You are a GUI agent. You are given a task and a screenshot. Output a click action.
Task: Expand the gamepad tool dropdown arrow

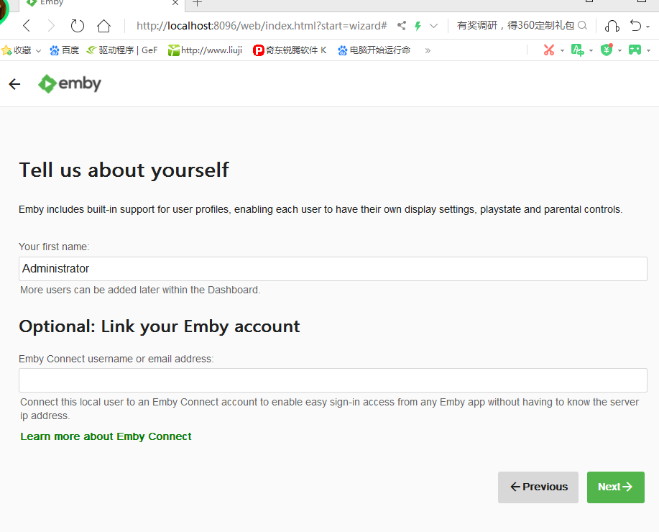tap(648, 51)
